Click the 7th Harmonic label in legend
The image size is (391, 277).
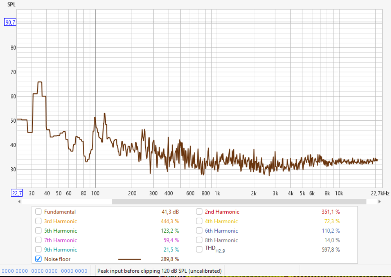pyautogui.click(x=61, y=240)
